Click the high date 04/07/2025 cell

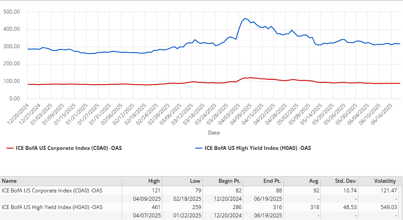pos(147,215)
